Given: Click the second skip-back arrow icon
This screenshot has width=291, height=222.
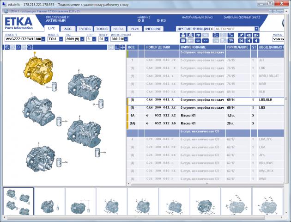Looking at the screenshot, I should (249, 41).
